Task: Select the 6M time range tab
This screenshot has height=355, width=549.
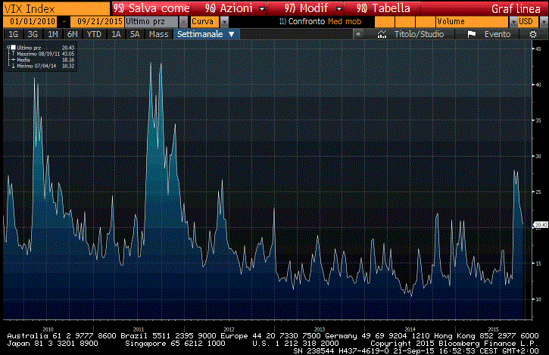Action: point(73,34)
